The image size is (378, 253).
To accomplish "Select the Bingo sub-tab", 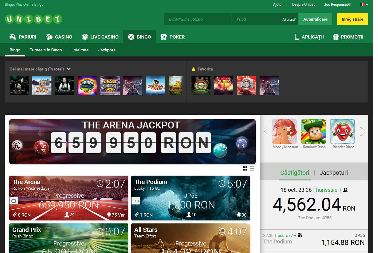I will tap(15, 50).
